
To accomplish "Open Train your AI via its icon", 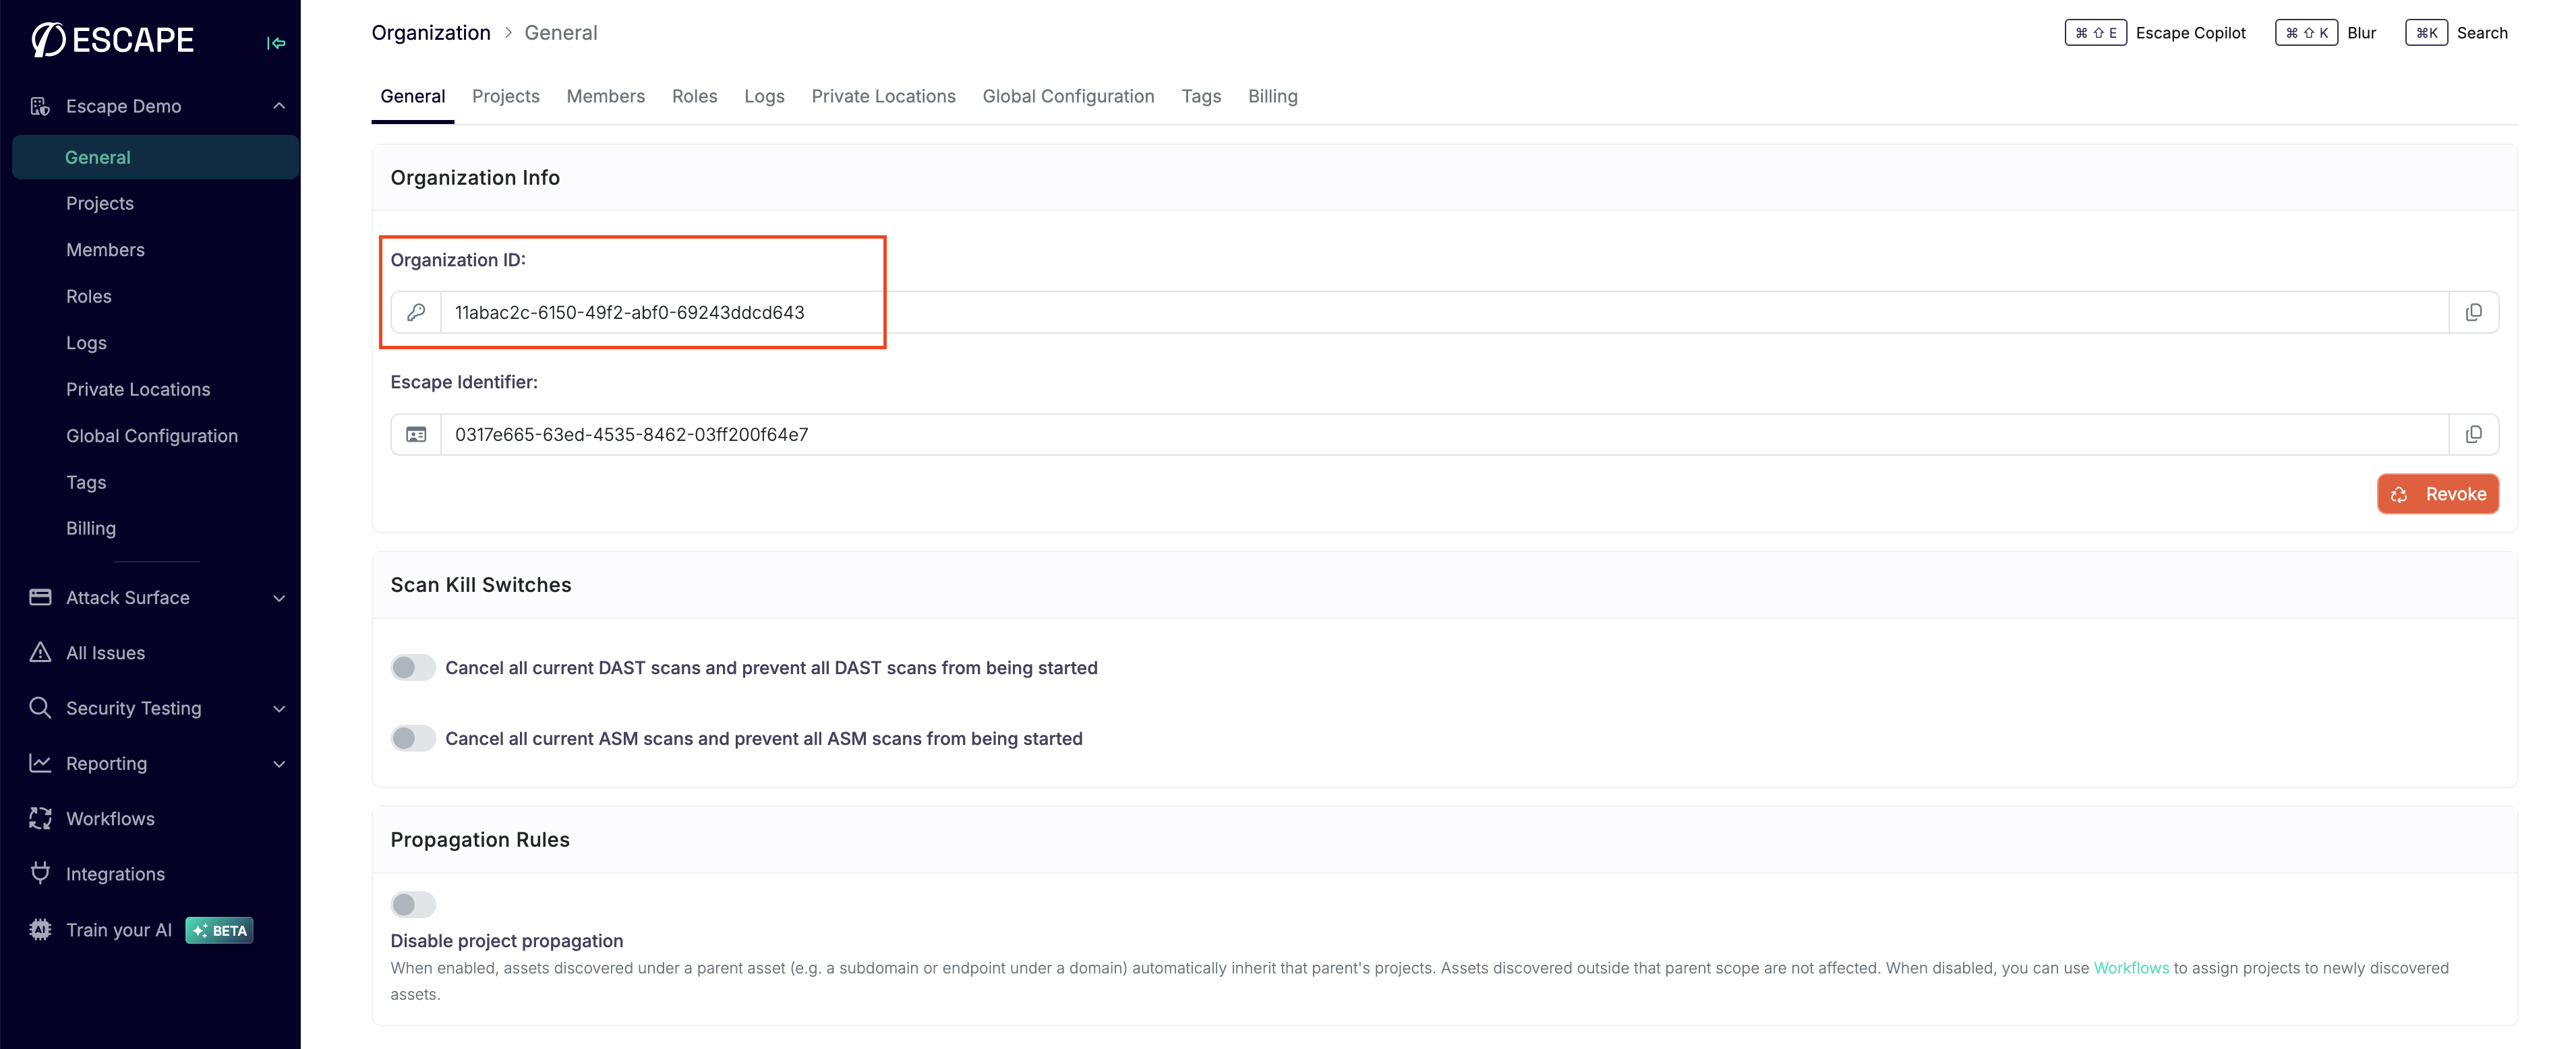I will 39,929.
